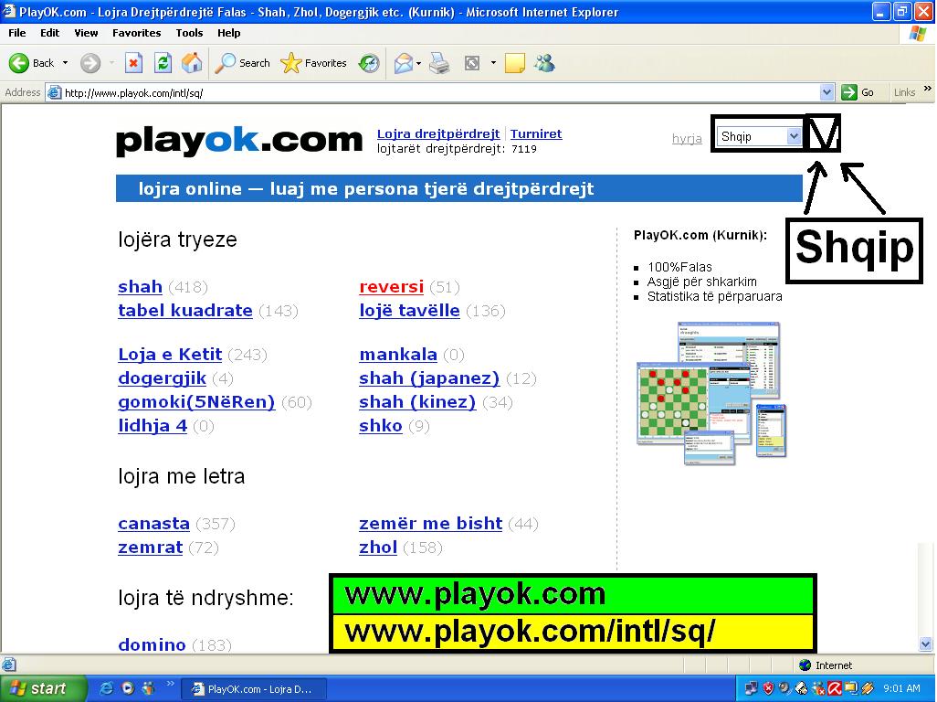This screenshot has width=937, height=702.
Task: Open the View menu
Action: coord(86,33)
